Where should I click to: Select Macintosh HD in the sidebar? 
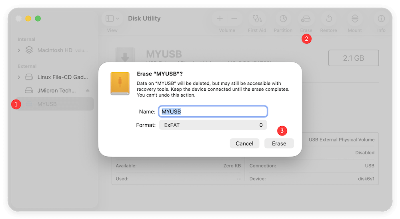(55, 50)
